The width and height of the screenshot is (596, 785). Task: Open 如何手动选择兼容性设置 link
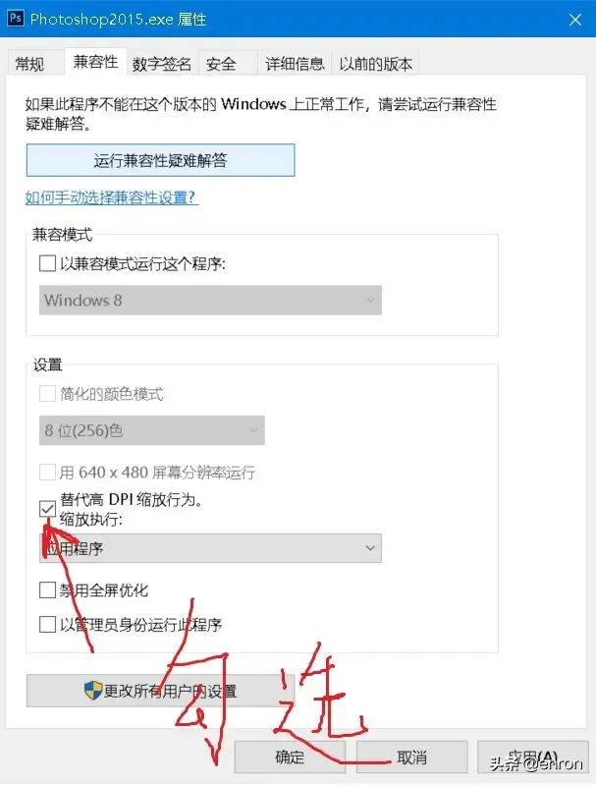(111, 197)
